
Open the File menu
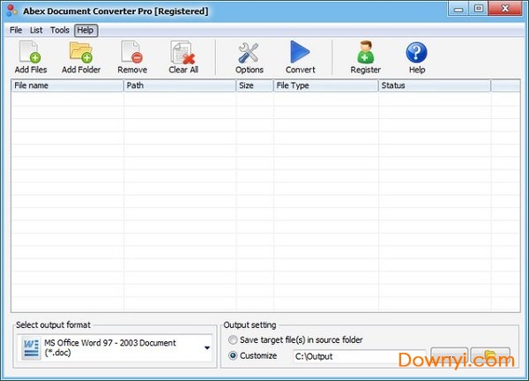(16, 30)
